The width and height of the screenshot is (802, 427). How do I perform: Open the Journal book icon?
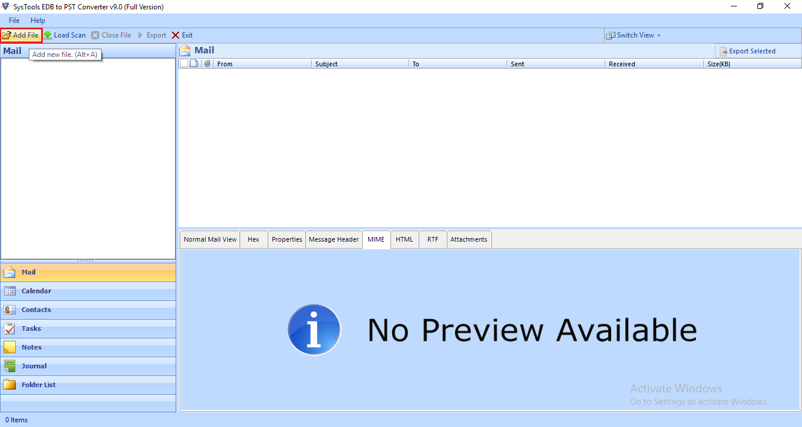pos(9,366)
